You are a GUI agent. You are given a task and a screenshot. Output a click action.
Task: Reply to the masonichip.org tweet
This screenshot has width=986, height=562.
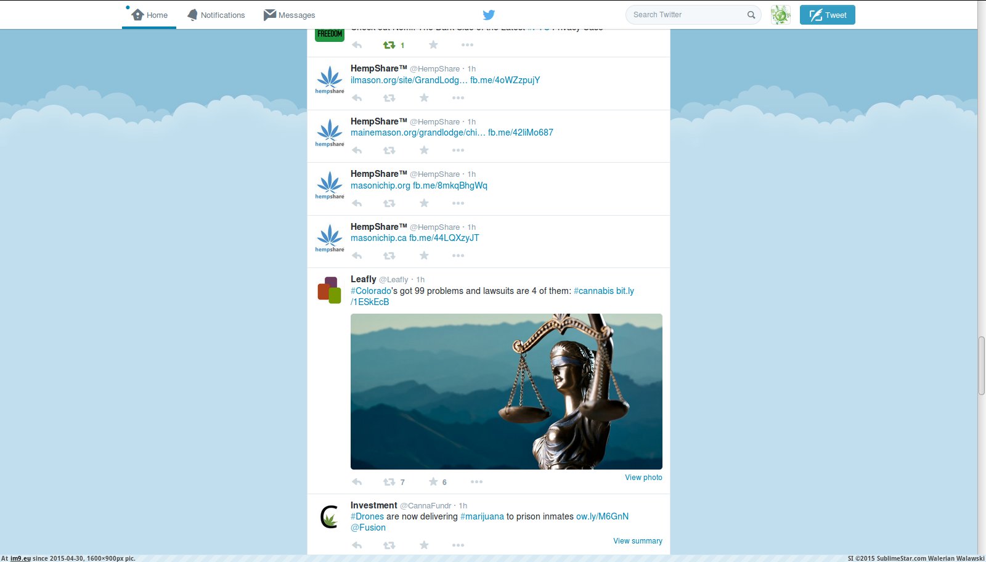pyautogui.click(x=357, y=203)
